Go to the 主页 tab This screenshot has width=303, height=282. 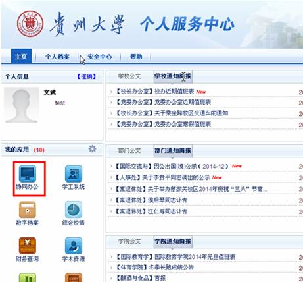pos(21,57)
